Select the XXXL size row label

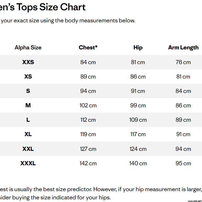[x=28, y=163]
